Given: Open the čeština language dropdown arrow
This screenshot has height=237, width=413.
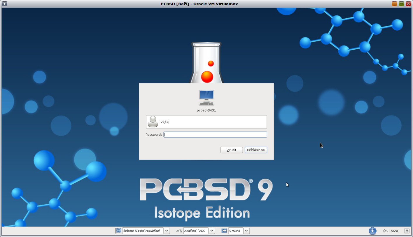Looking at the screenshot, I should 167,231.
